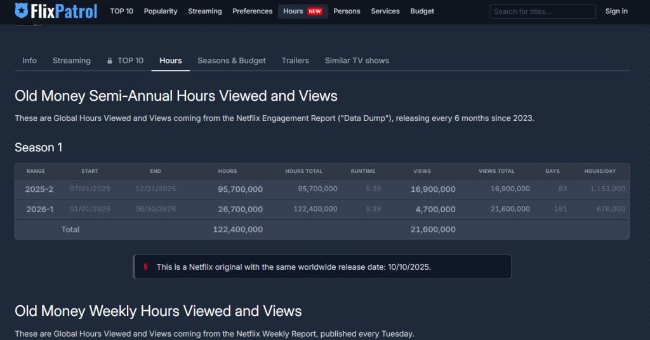Image resolution: width=650 pixels, height=340 pixels.
Task: Open the Seasons & Budget tab
Action: (x=231, y=60)
